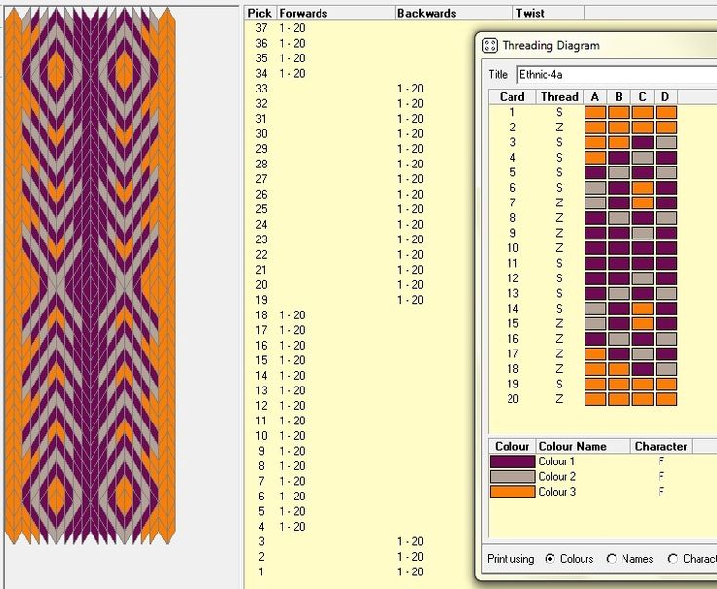Image resolution: width=717 pixels, height=589 pixels.
Task: Click the Colour Name column header
Action: pyautogui.click(x=583, y=446)
